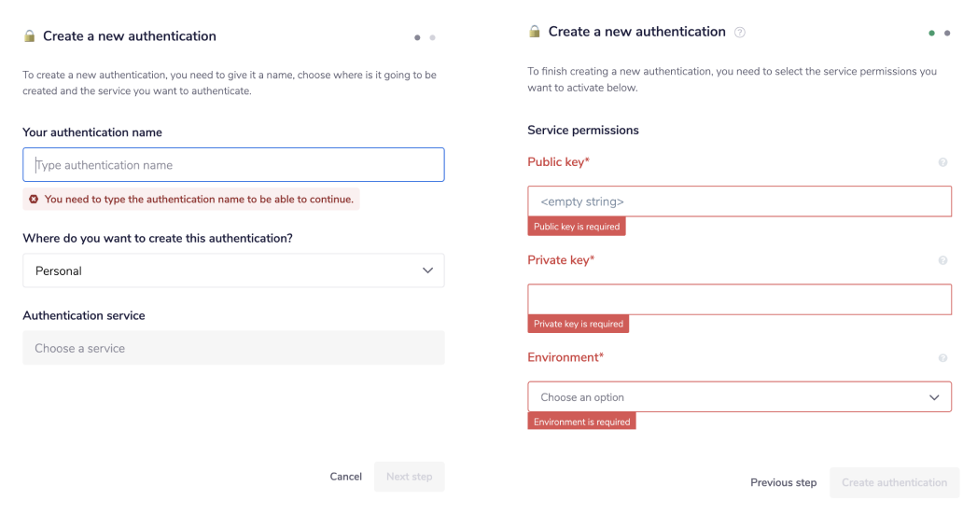This screenshot has height=513, width=977.
Task: Click help icon next to Environment
Action: tap(942, 358)
